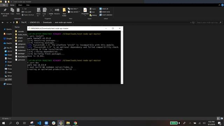Screen dimensions: 224x126
Task: Open Music in the navigation pane
Action: pos(8,65)
